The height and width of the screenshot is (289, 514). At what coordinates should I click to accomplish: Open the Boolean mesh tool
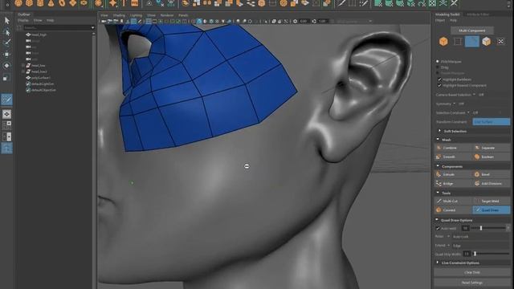coord(492,157)
